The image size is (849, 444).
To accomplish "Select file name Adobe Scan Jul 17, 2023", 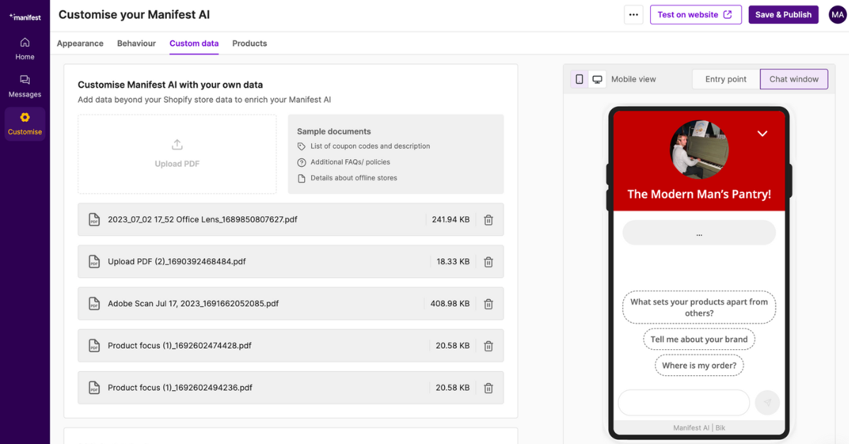I will pos(193,304).
